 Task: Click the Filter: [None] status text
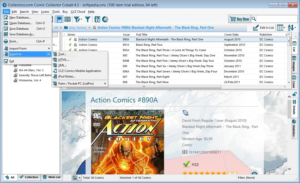(x=246, y=178)
